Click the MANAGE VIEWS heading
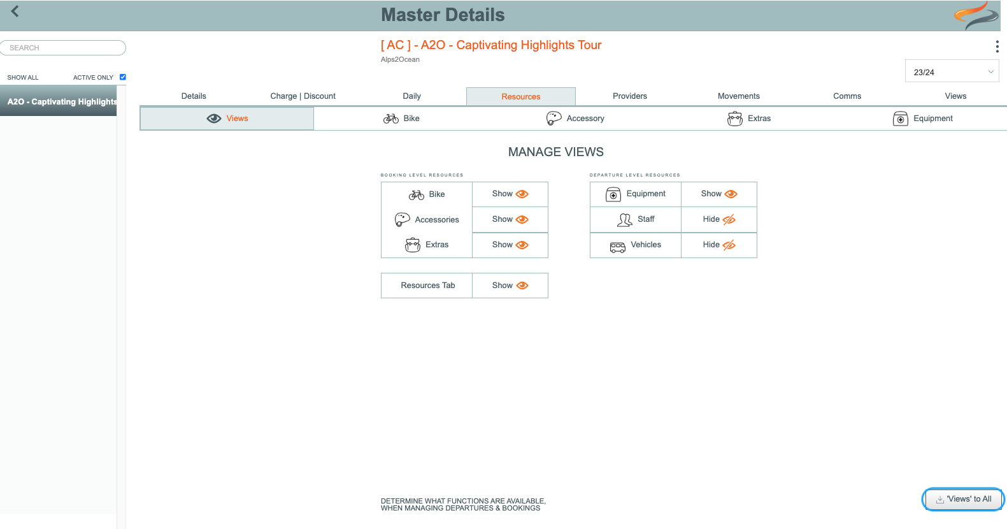Screen dimensions: 1007x529 [556, 152]
